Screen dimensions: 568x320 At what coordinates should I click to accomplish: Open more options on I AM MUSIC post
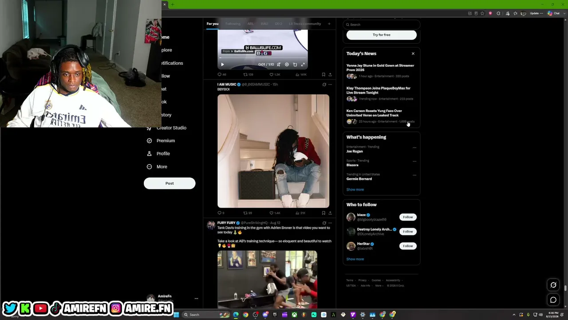tap(330, 84)
